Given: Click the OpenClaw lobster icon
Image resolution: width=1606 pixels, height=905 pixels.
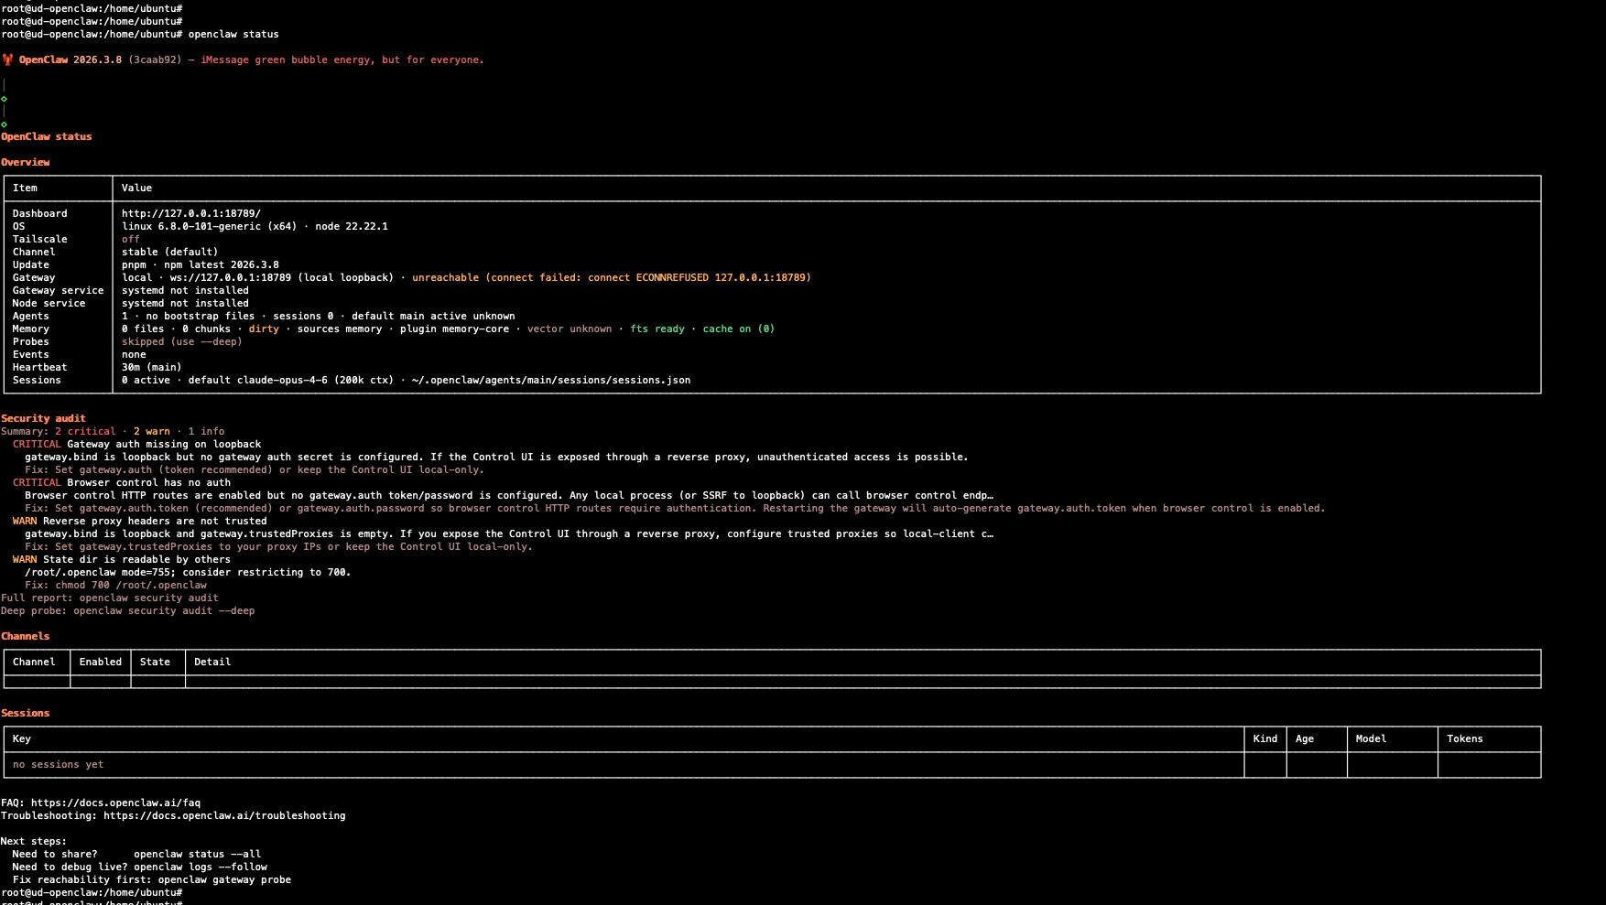Looking at the screenshot, I should (7, 60).
